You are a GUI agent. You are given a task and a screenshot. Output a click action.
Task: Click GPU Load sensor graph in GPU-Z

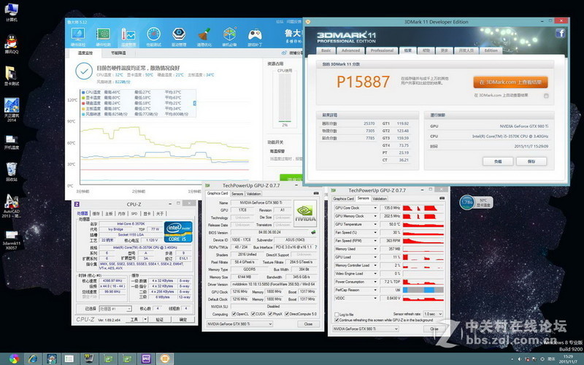(x=423, y=257)
